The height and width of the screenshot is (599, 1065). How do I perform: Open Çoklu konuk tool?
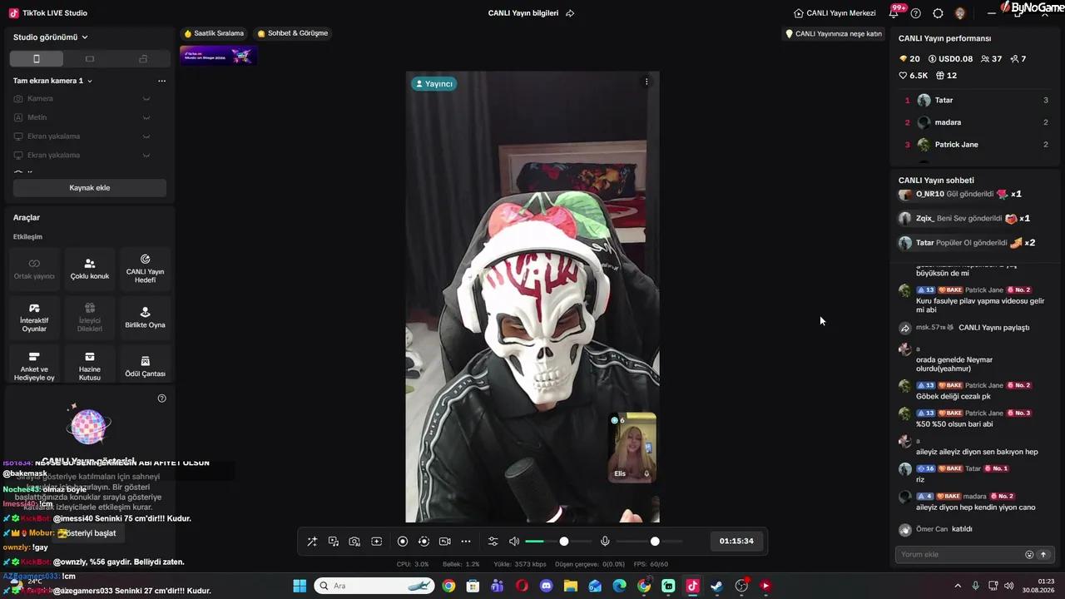tap(90, 269)
